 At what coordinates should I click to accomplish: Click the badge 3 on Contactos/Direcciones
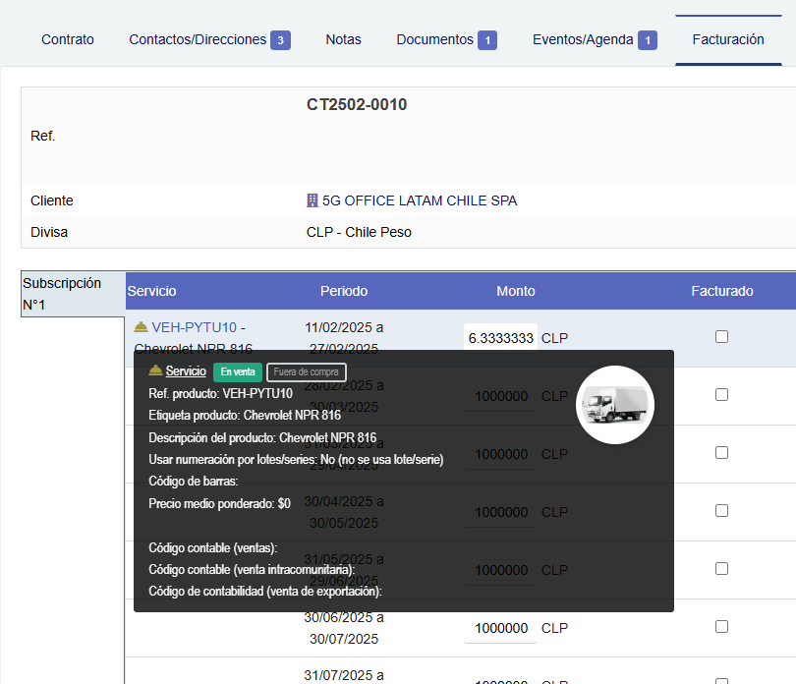280,40
